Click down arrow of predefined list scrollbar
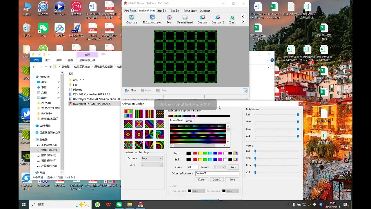Image resolution: width=371 pixels, height=209 pixels. tap(228, 142)
